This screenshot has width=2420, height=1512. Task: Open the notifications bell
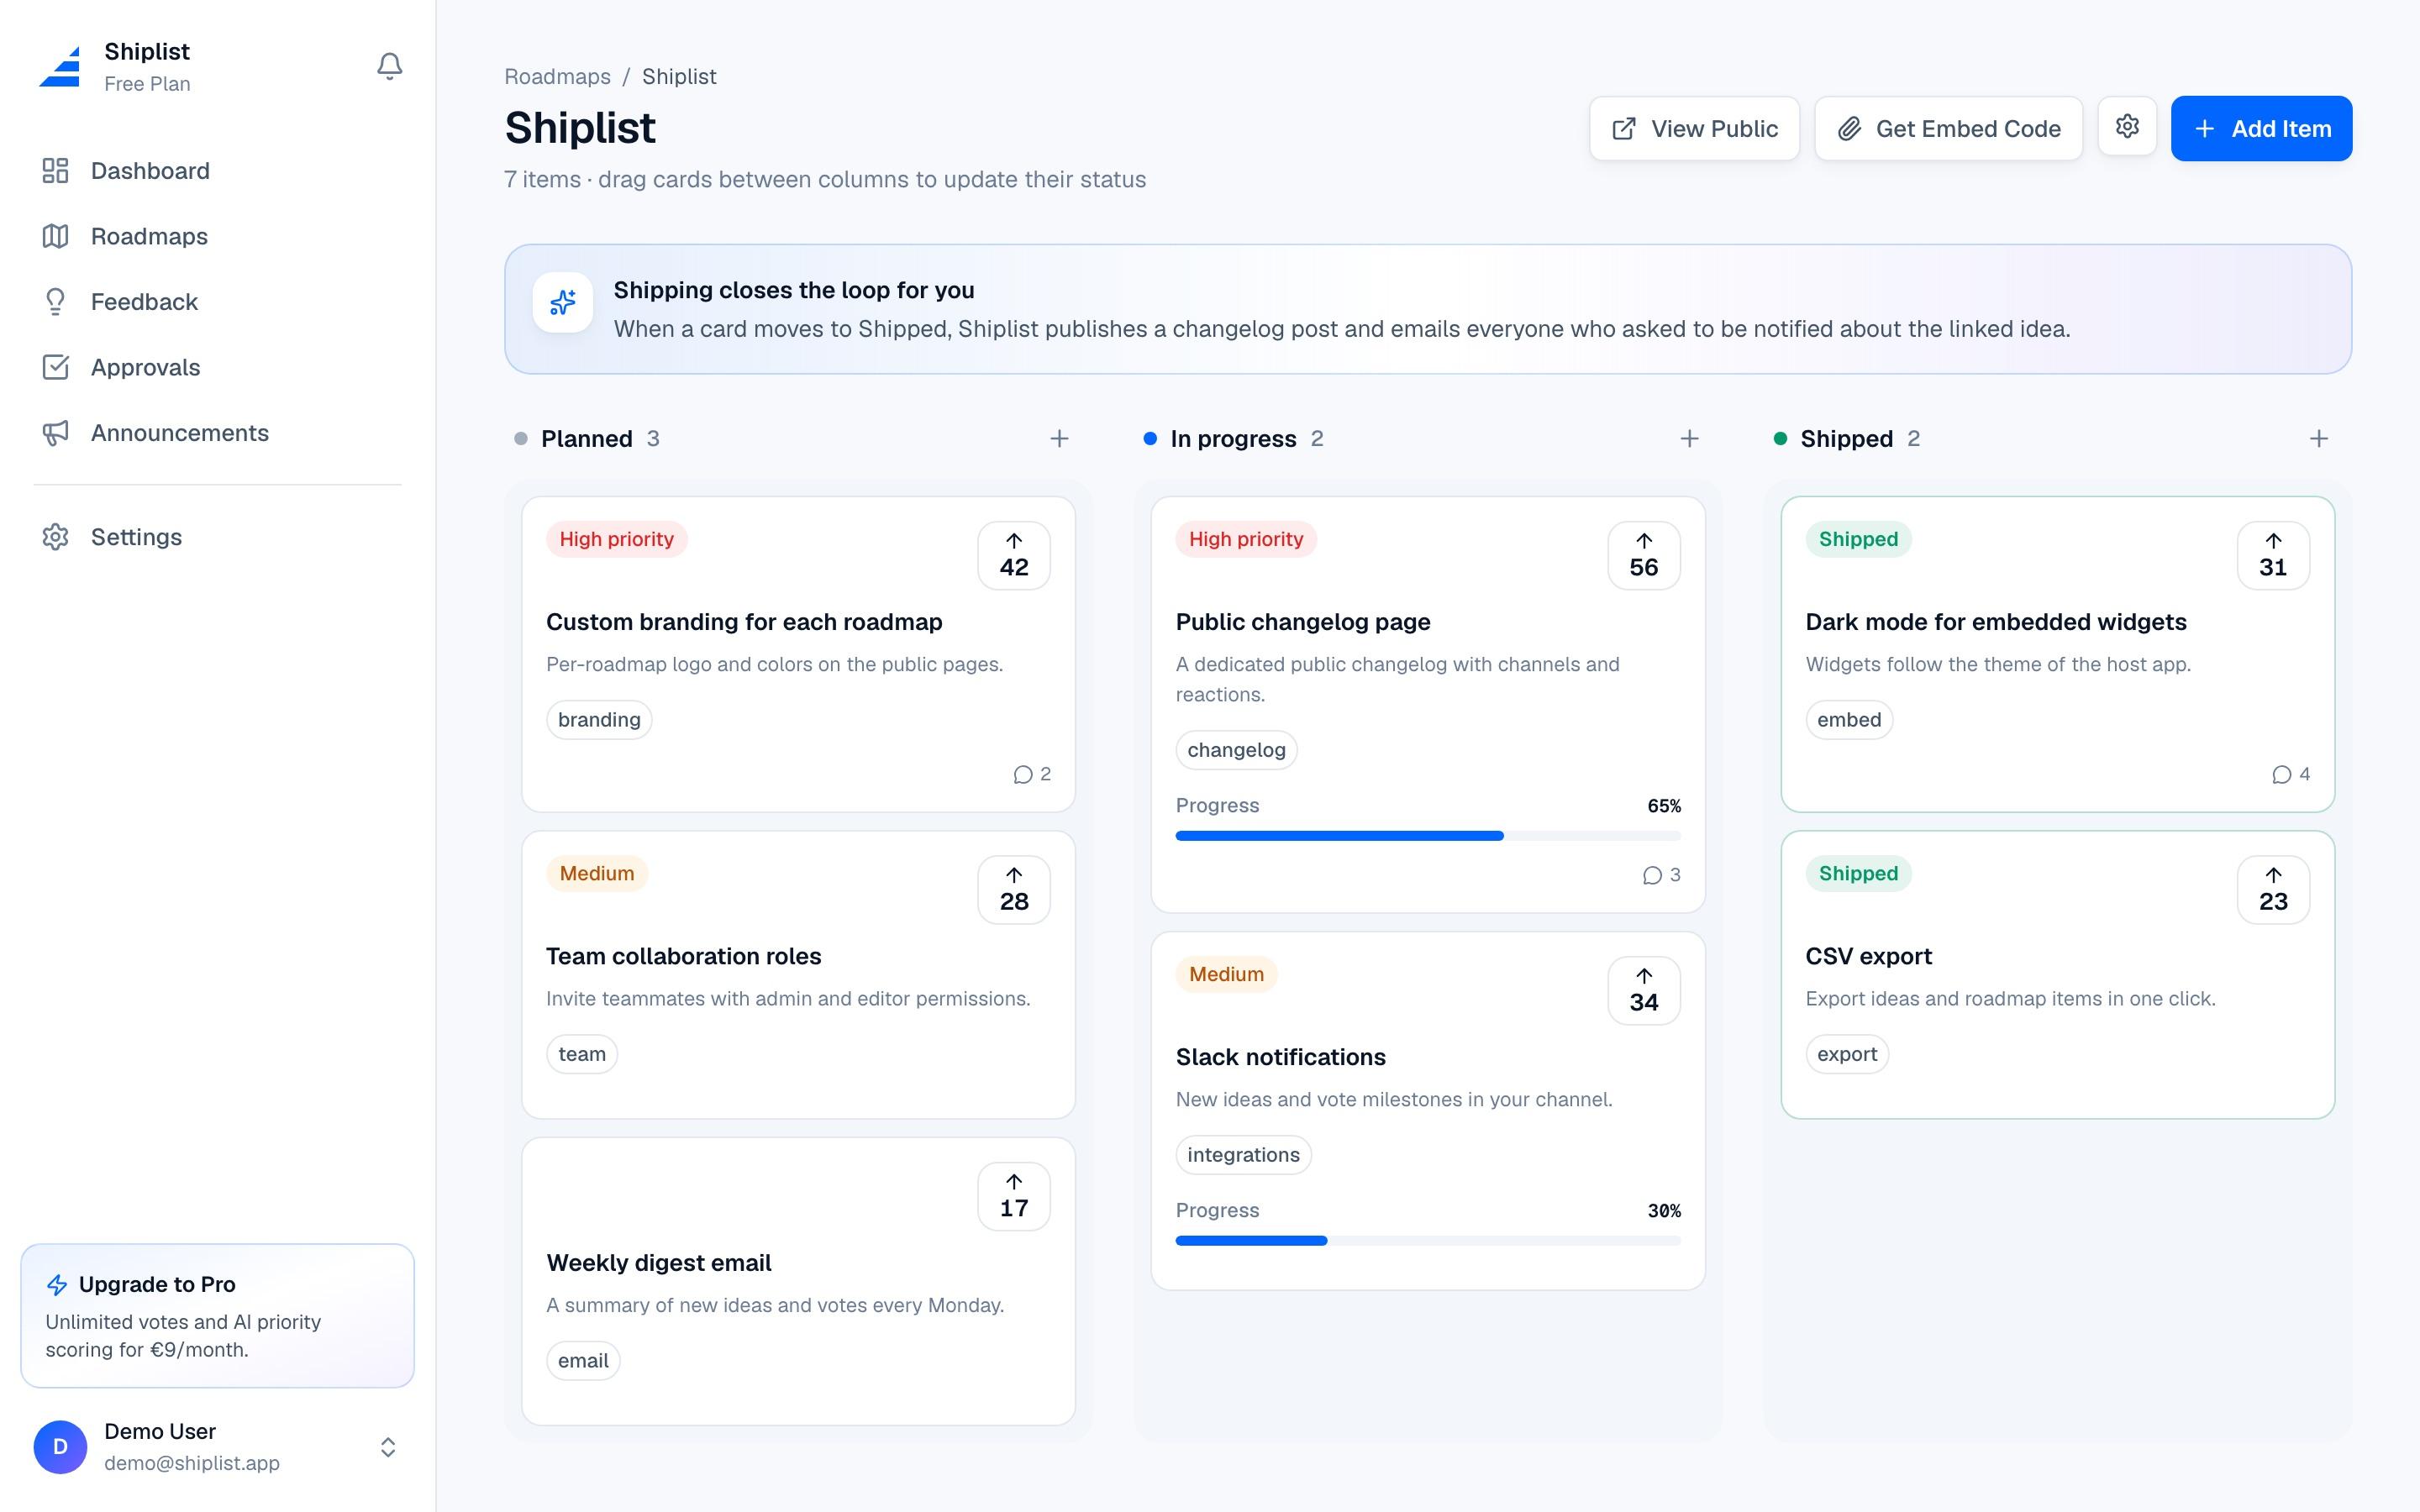pyautogui.click(x=389, y=66)
